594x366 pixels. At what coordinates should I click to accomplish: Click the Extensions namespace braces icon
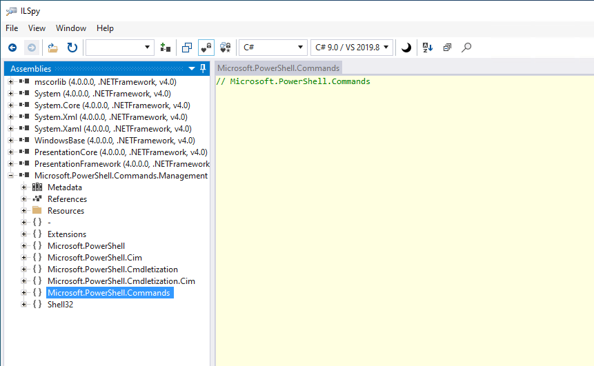coord(37,234)
